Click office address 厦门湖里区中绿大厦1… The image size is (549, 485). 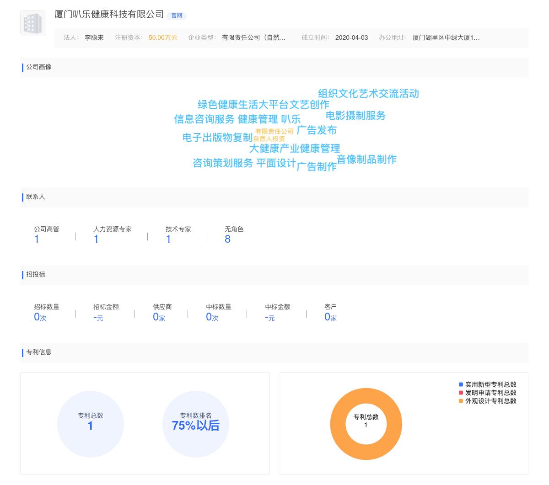coord(446,37)
